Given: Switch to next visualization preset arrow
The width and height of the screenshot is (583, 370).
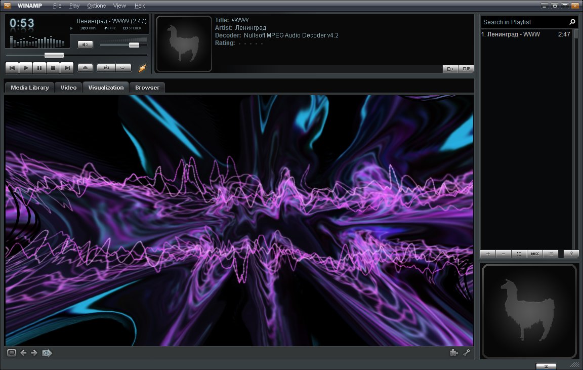Looking at the screenshot, I should tap(34, 353).
